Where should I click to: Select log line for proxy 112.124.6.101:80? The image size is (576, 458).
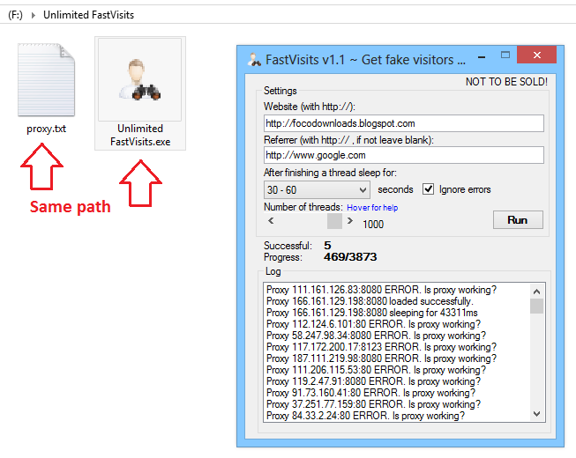pos(373,324)
